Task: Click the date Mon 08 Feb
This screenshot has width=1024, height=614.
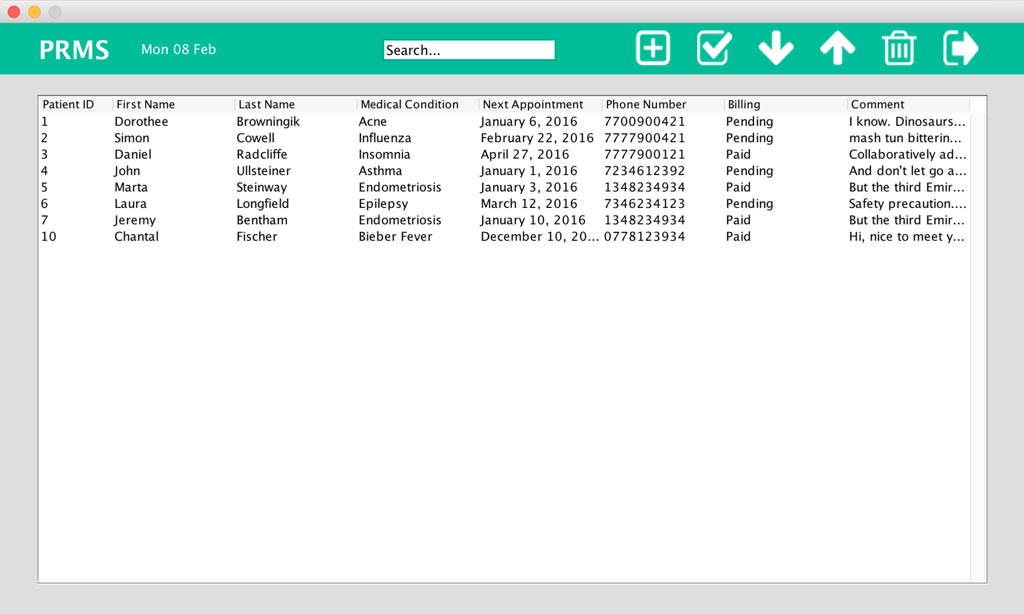Action: [178, 49]
